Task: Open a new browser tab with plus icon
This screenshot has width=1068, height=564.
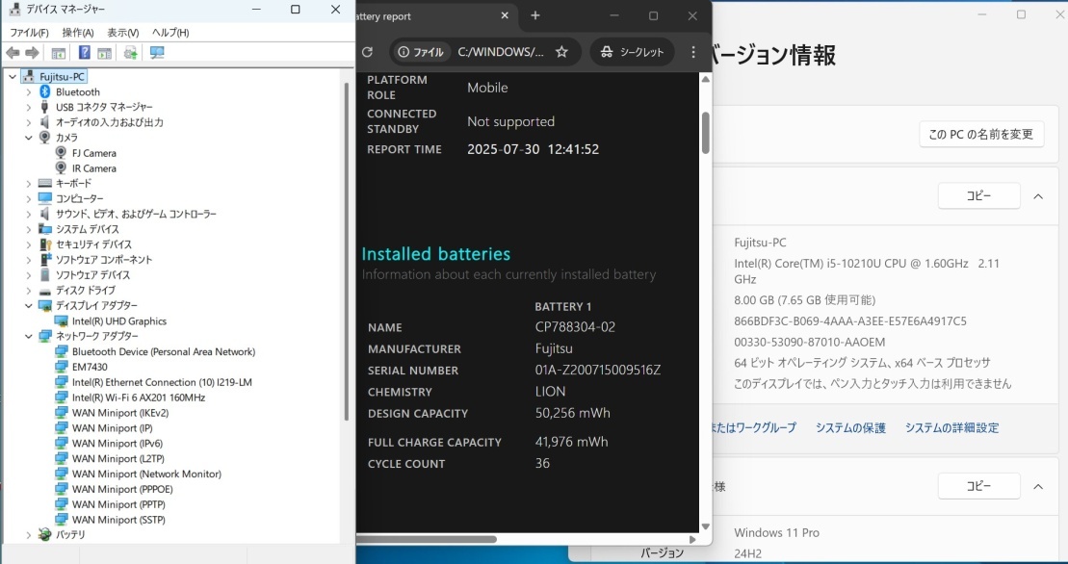Action: pyautogui.click(x=535, y=15)
